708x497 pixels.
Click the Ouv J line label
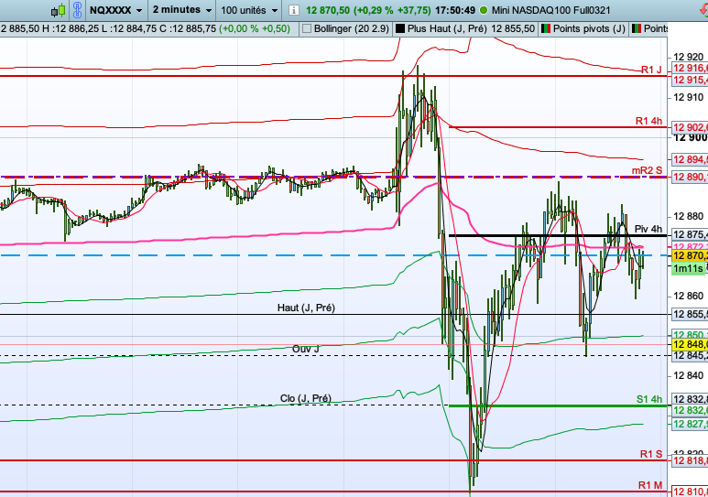pos(306,349)
